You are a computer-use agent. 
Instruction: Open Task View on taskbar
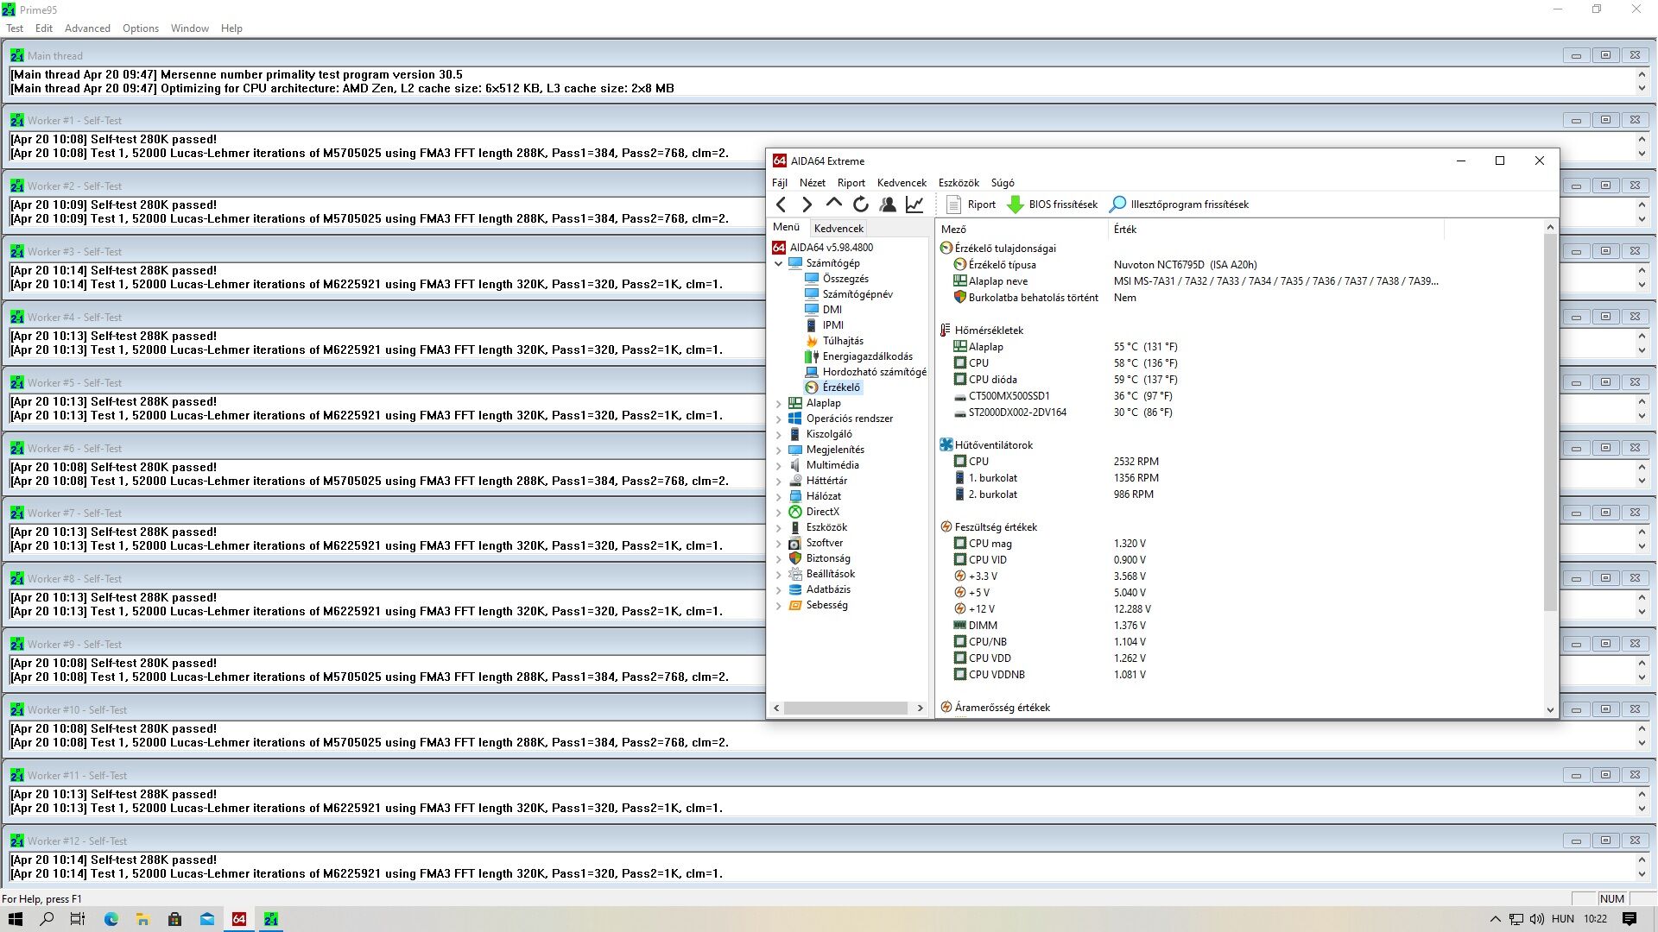78,919
